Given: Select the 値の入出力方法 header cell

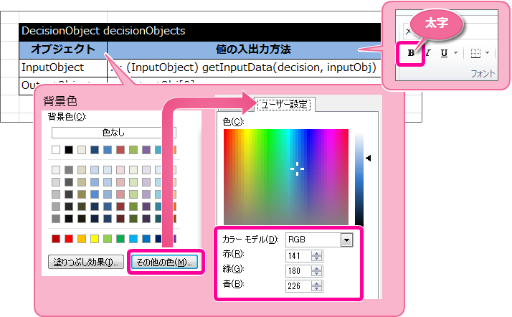Looking at the screenshot, I should coord(245,49).
